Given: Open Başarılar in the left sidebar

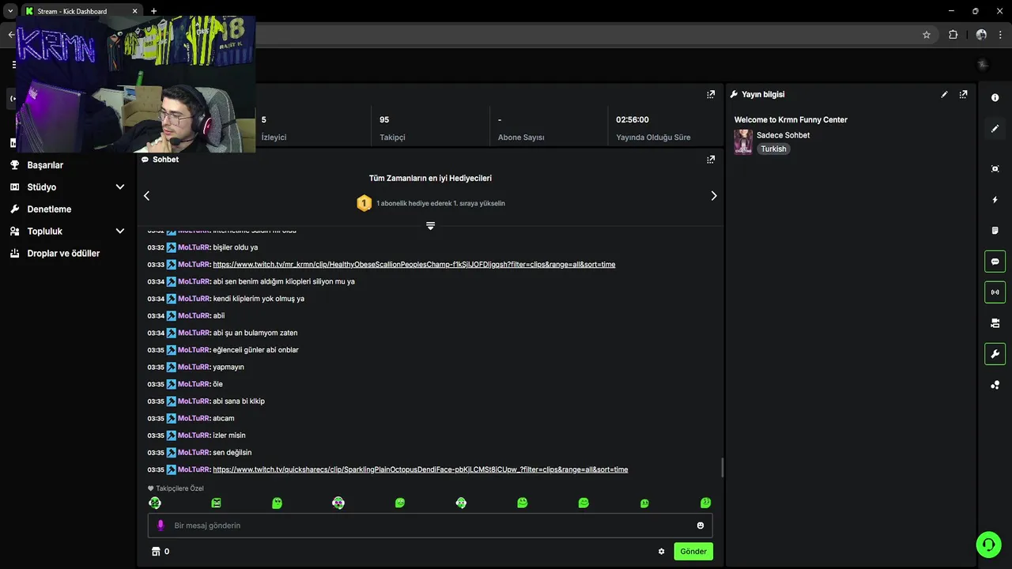Looking at the screenshot, I should (x=45, y=165).
